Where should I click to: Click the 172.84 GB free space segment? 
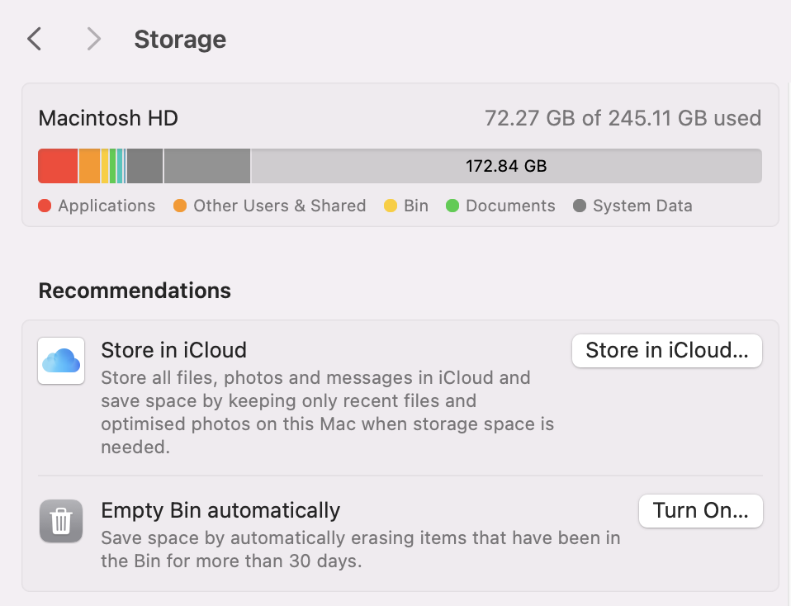coord(506,165)
